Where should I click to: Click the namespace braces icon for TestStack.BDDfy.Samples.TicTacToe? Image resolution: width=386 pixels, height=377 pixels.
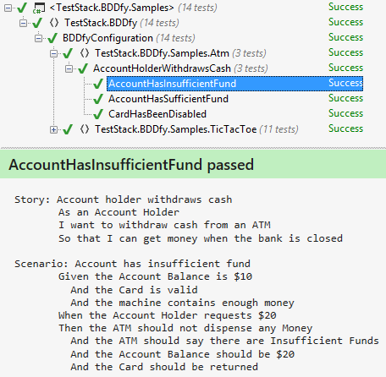[x=85, y=129]
